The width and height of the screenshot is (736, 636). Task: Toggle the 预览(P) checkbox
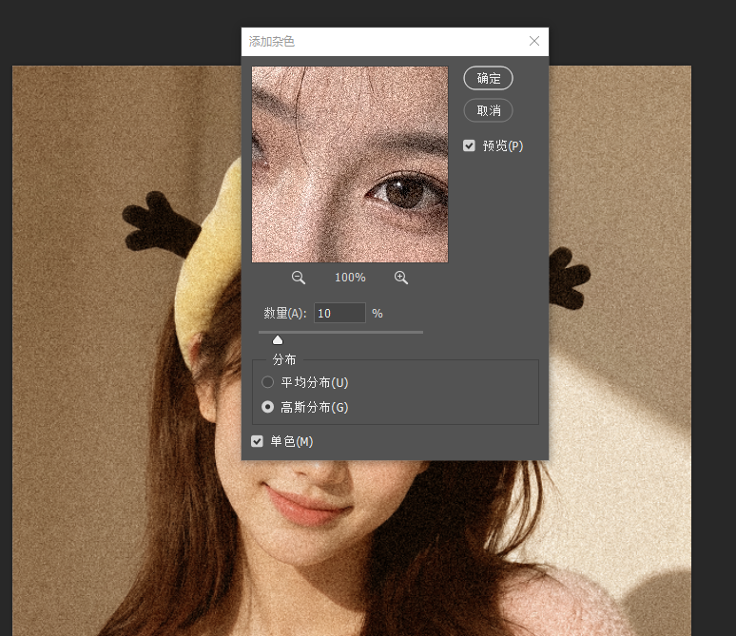[469, 145]
